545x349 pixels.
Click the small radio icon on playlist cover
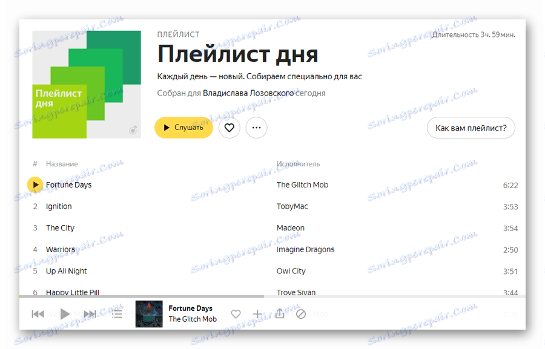[133, 130]
